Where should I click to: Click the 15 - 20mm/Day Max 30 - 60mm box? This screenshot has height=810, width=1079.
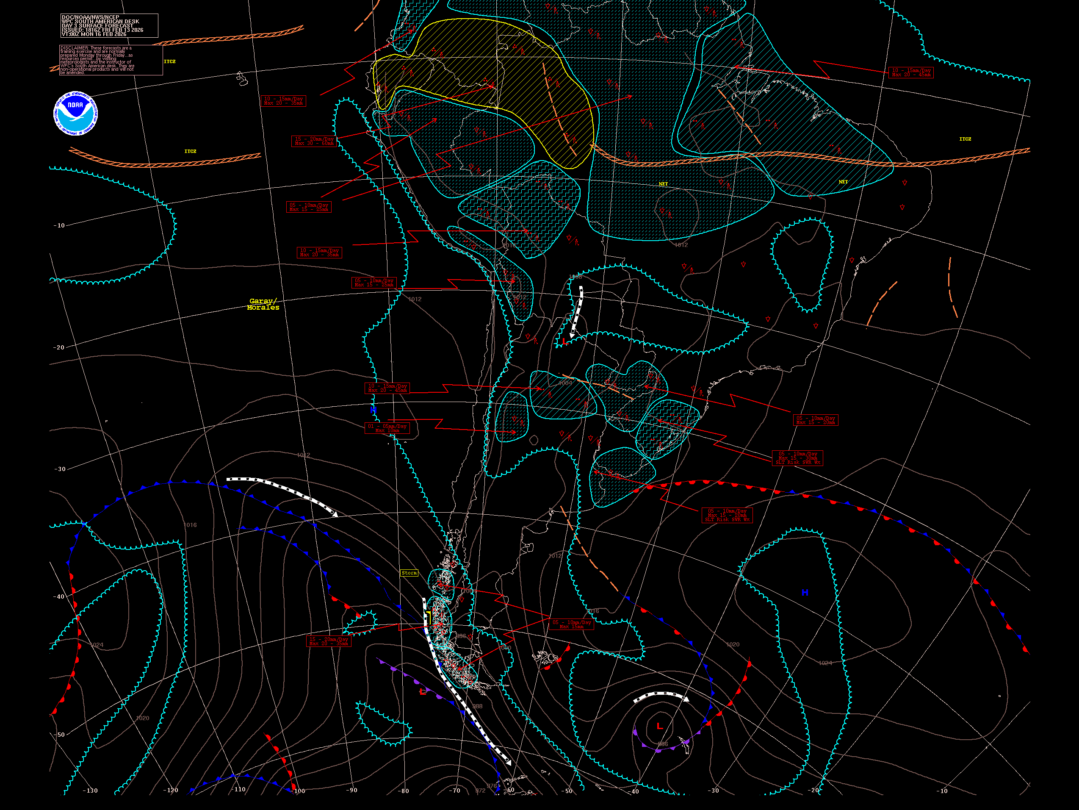(x=314, y=141)
